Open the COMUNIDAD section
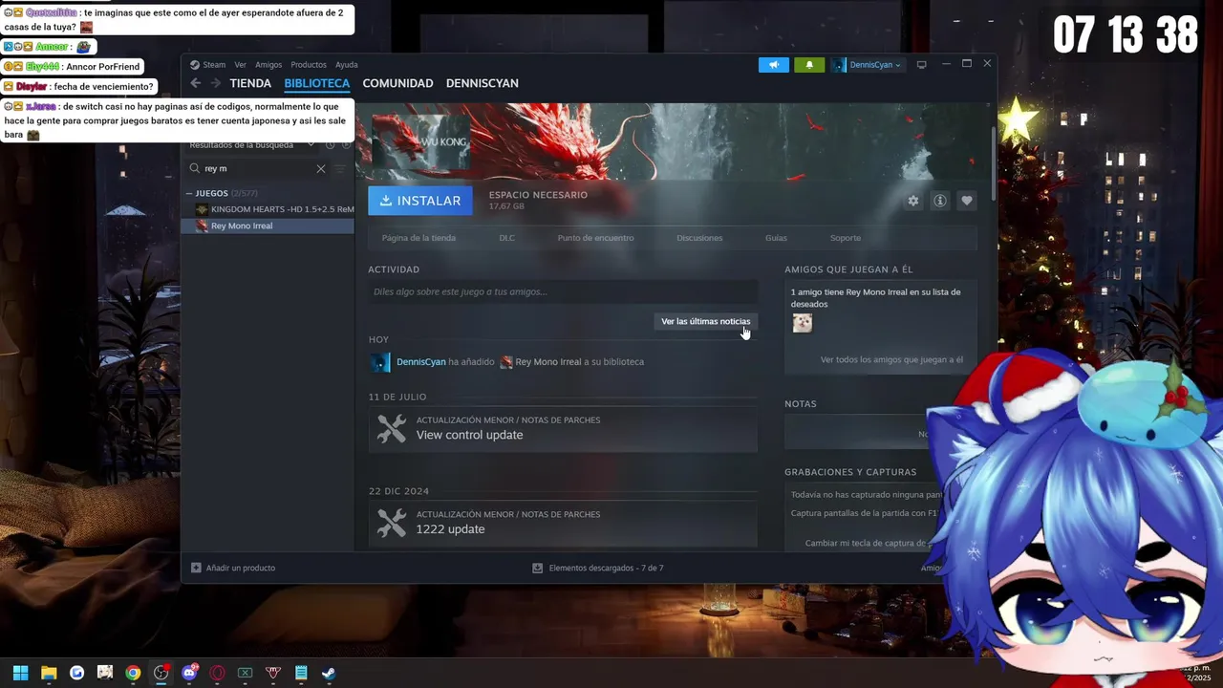This screenshot has height=688, width=1223. [x=397, y=83]
